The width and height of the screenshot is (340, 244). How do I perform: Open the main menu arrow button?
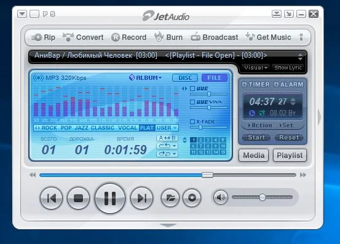[x=22, y=14]
